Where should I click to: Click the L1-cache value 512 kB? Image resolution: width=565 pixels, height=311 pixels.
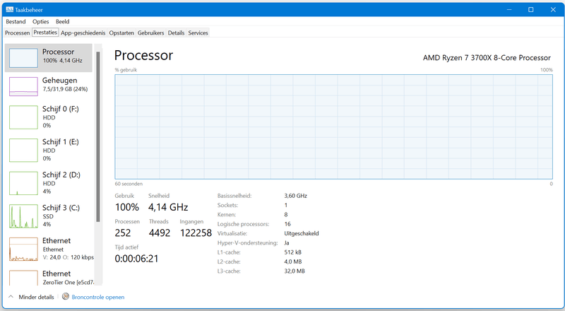[292, 252]
